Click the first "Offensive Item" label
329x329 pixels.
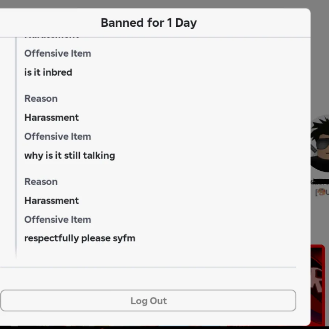(x=57, y=53)
